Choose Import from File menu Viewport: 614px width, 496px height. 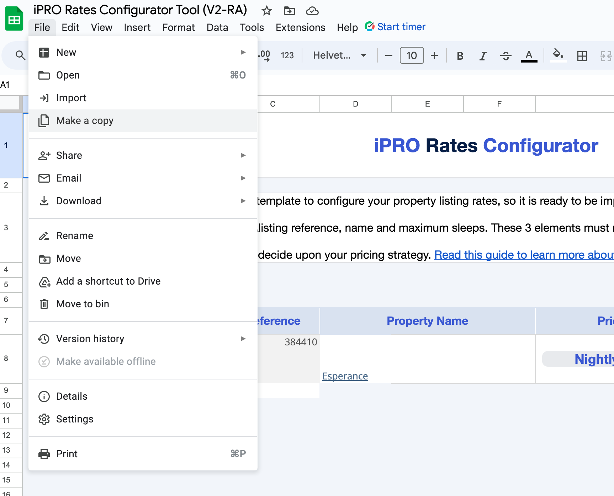[x=143, y=98]
